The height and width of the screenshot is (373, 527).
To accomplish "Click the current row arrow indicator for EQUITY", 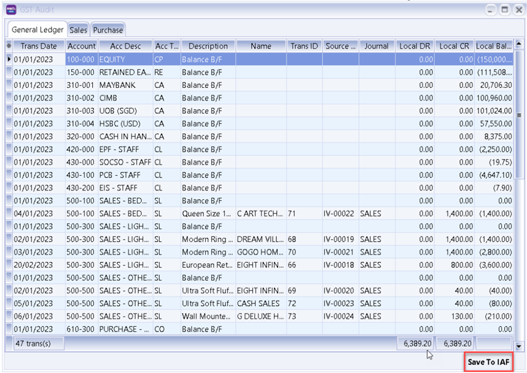I will click(x=9, y=60).
